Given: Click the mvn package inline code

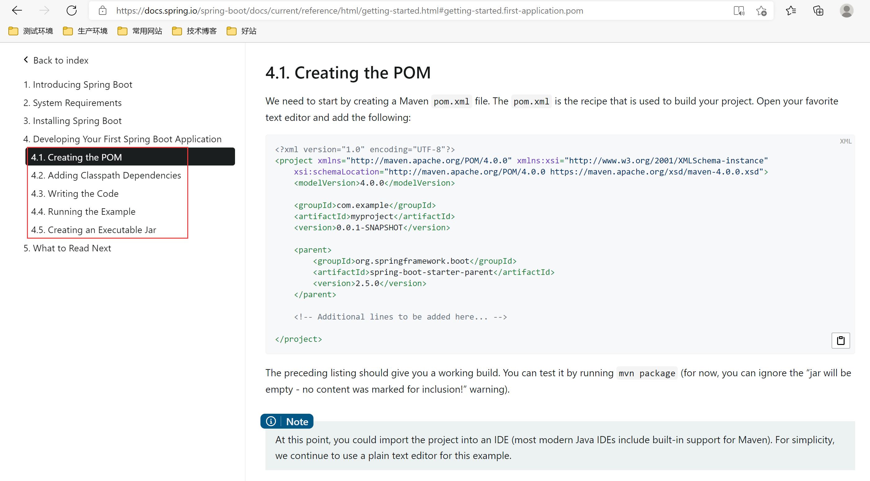Looking at the screenshot, I should [647, 373].
